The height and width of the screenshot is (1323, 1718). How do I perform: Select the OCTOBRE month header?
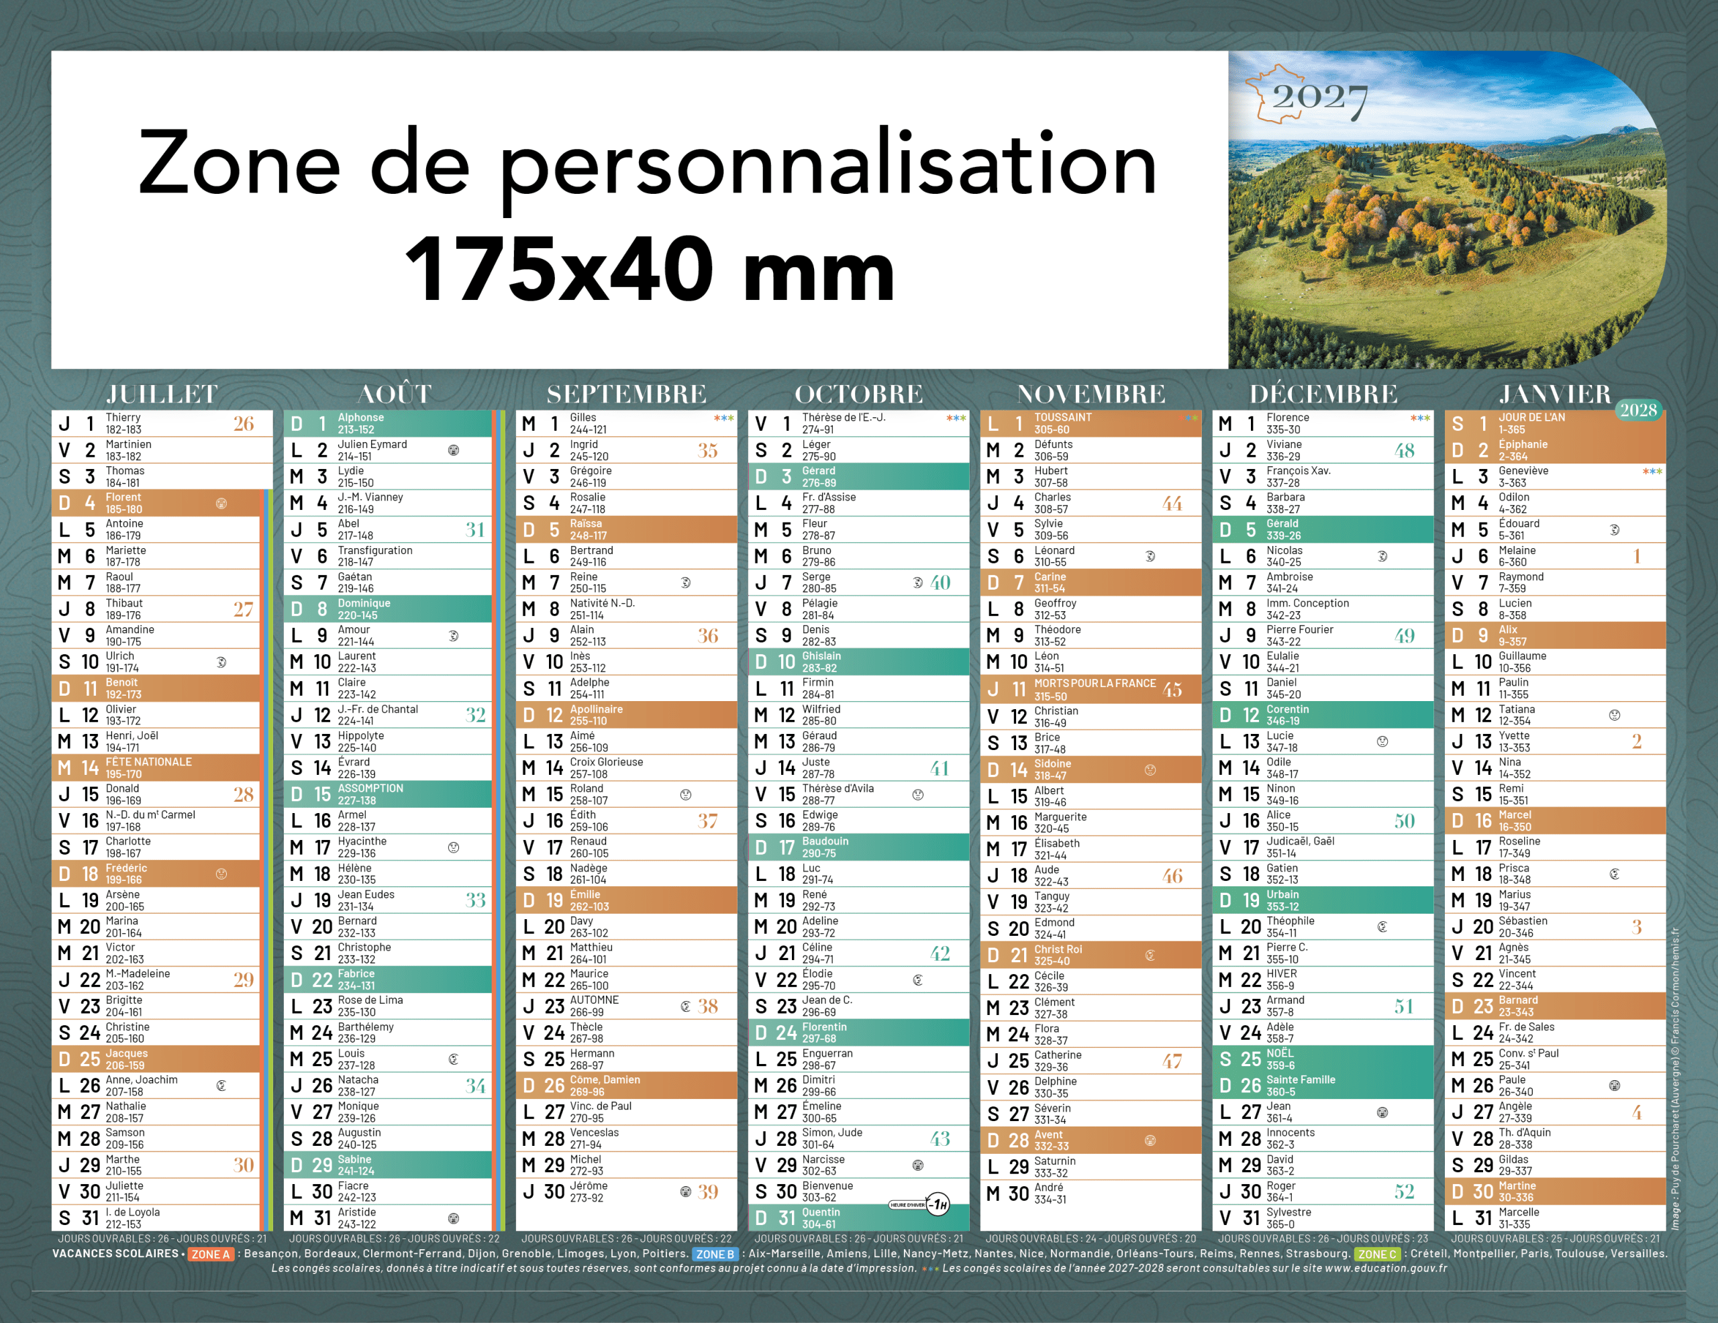tap(858, 394)
